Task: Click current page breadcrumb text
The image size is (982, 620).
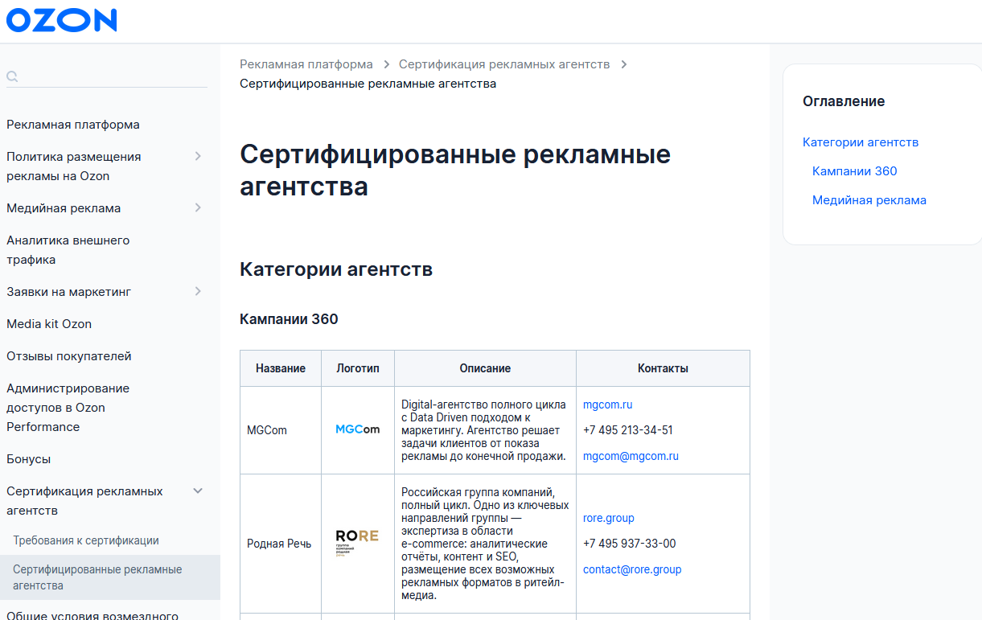Action: [368, 84]
